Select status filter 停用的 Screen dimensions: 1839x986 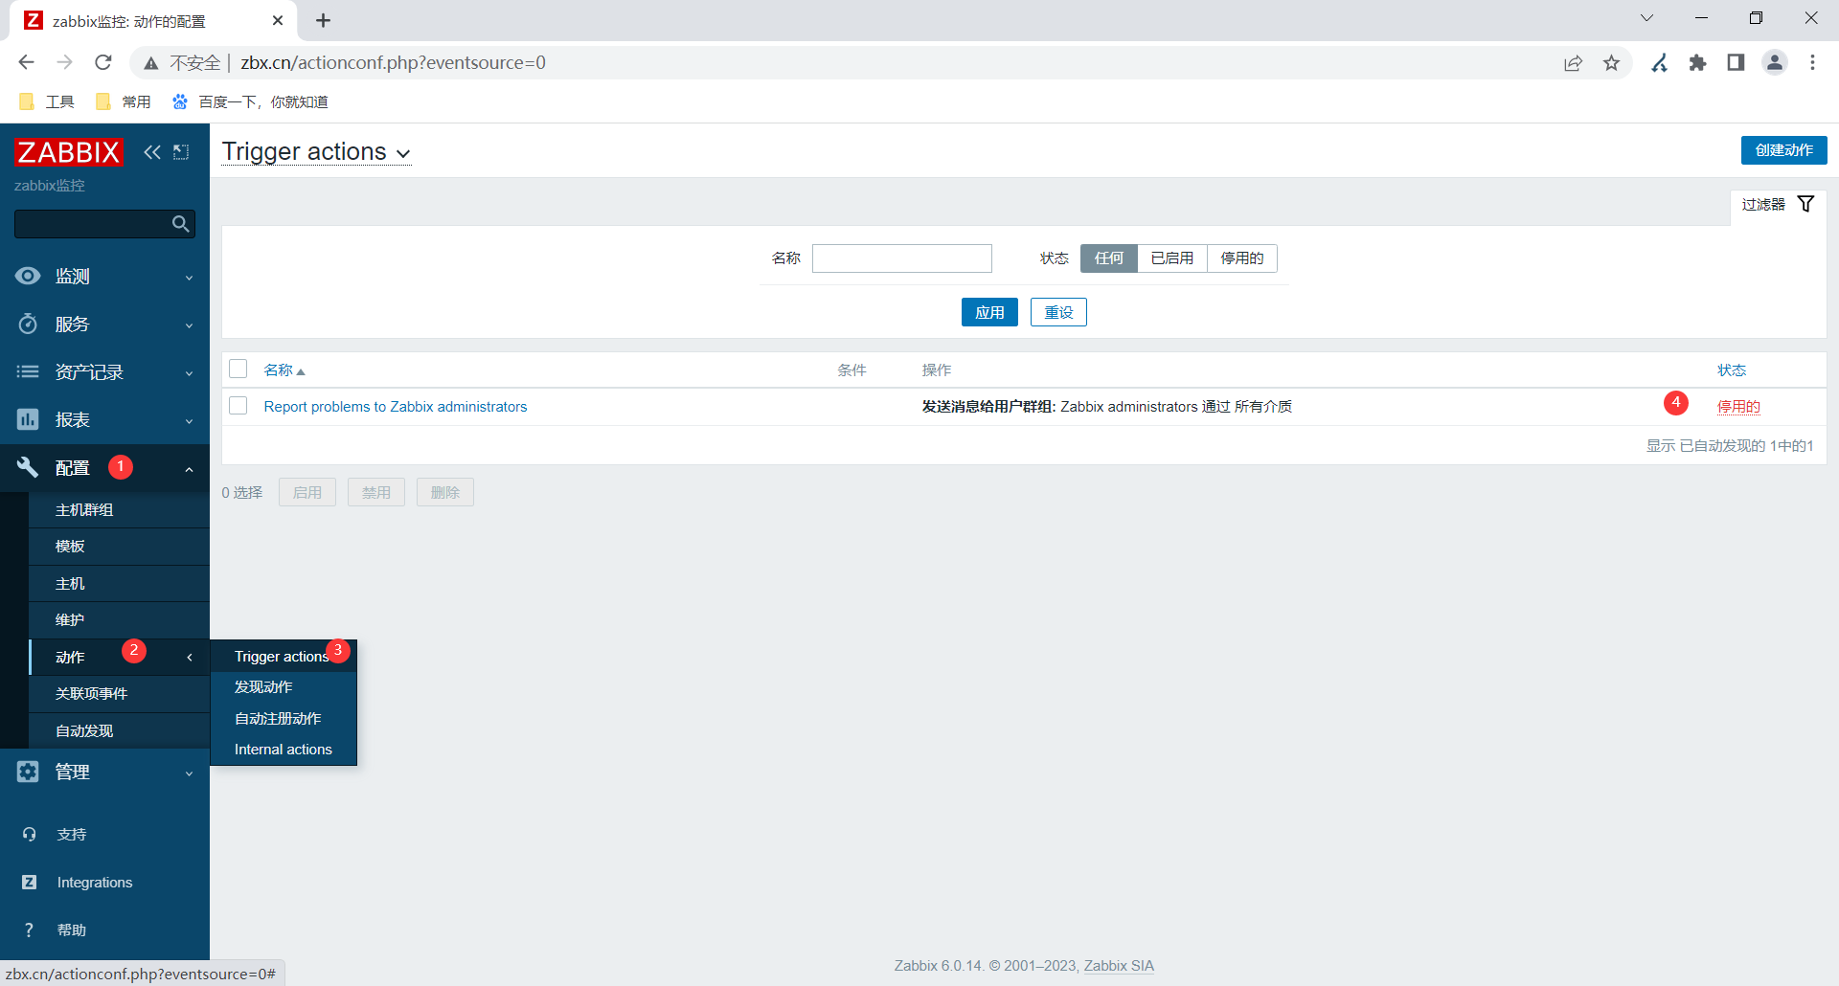coord(1242,258)
